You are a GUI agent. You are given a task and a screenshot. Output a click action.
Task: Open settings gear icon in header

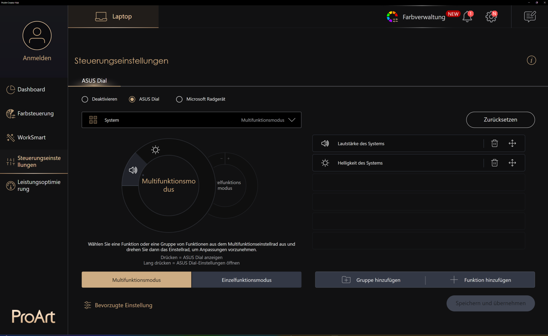[x=491, y=17]
